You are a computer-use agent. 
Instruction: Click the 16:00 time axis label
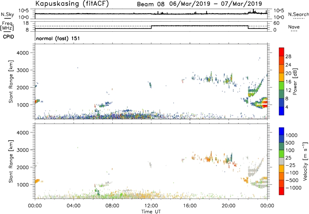pyautogui.click(x=190, y=206)
